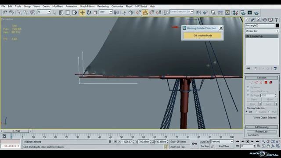The height and width of the screenshot is (158, 281).
Task: Select the SubObj preview selection radio
Action: point(257,112)
